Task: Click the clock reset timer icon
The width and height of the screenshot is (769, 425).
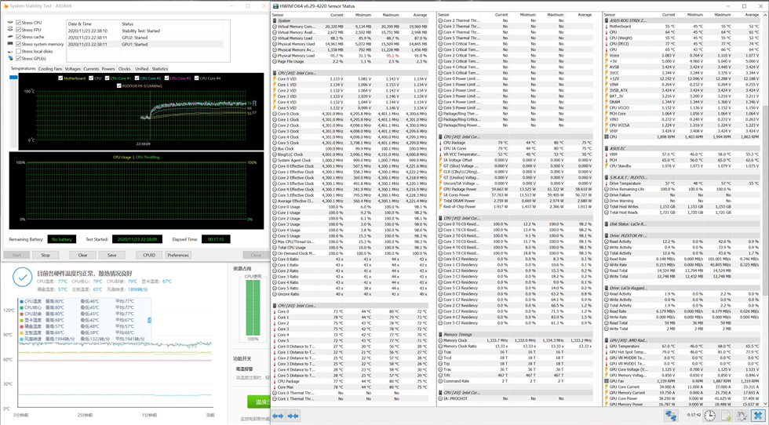Action: [709, 416]
